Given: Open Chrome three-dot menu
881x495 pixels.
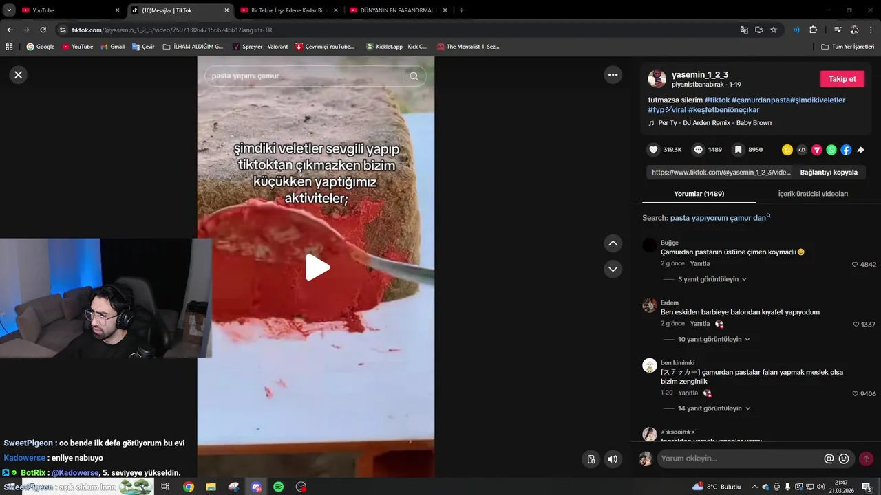Looking at the screenshot, I should point(871,30).
